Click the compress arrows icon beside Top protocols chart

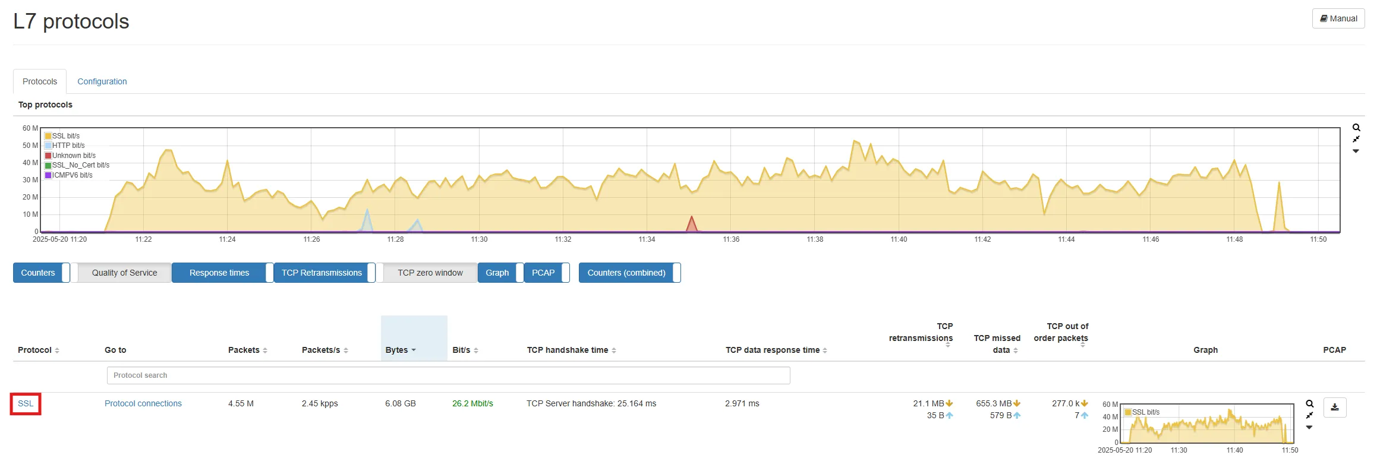(1356, 139)
